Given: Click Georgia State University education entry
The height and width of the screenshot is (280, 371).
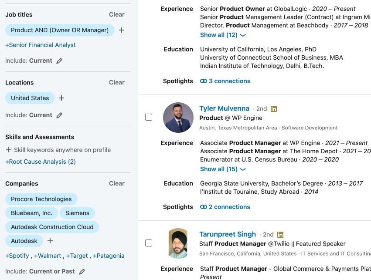Looking at the screenshot, I should pos(281,183).
